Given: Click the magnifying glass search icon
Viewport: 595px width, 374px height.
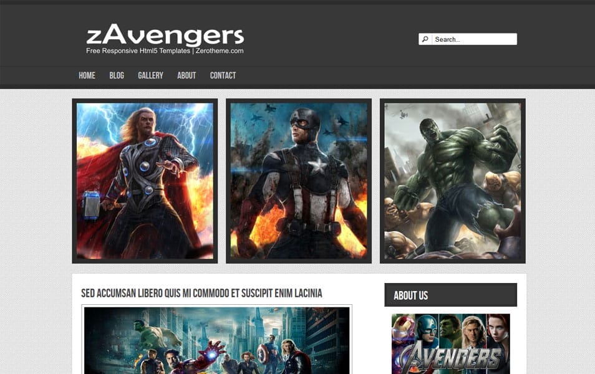Looking at the screenshot, I should click(x=425, y=38).
